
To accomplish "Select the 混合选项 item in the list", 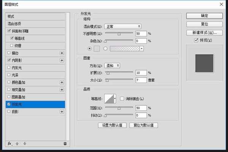I will click(35, 24).
